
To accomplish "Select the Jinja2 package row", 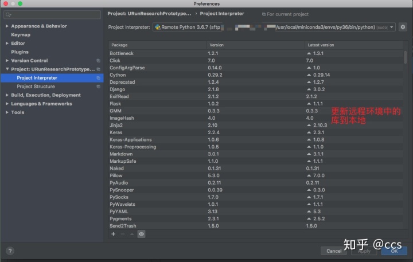I will click(256, 125).
